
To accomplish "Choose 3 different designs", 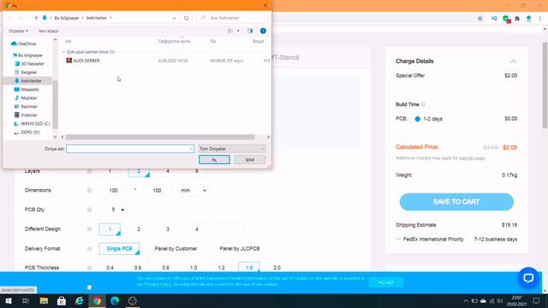I will 168,229.
